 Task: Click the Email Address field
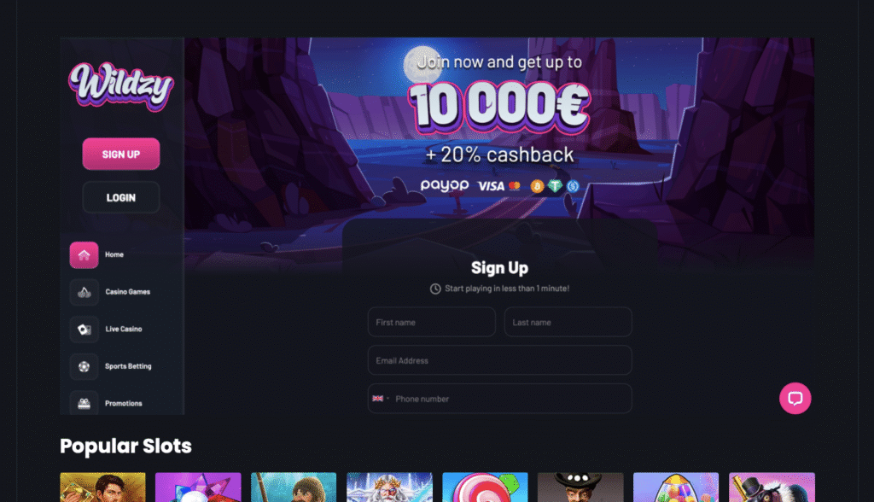500,360
